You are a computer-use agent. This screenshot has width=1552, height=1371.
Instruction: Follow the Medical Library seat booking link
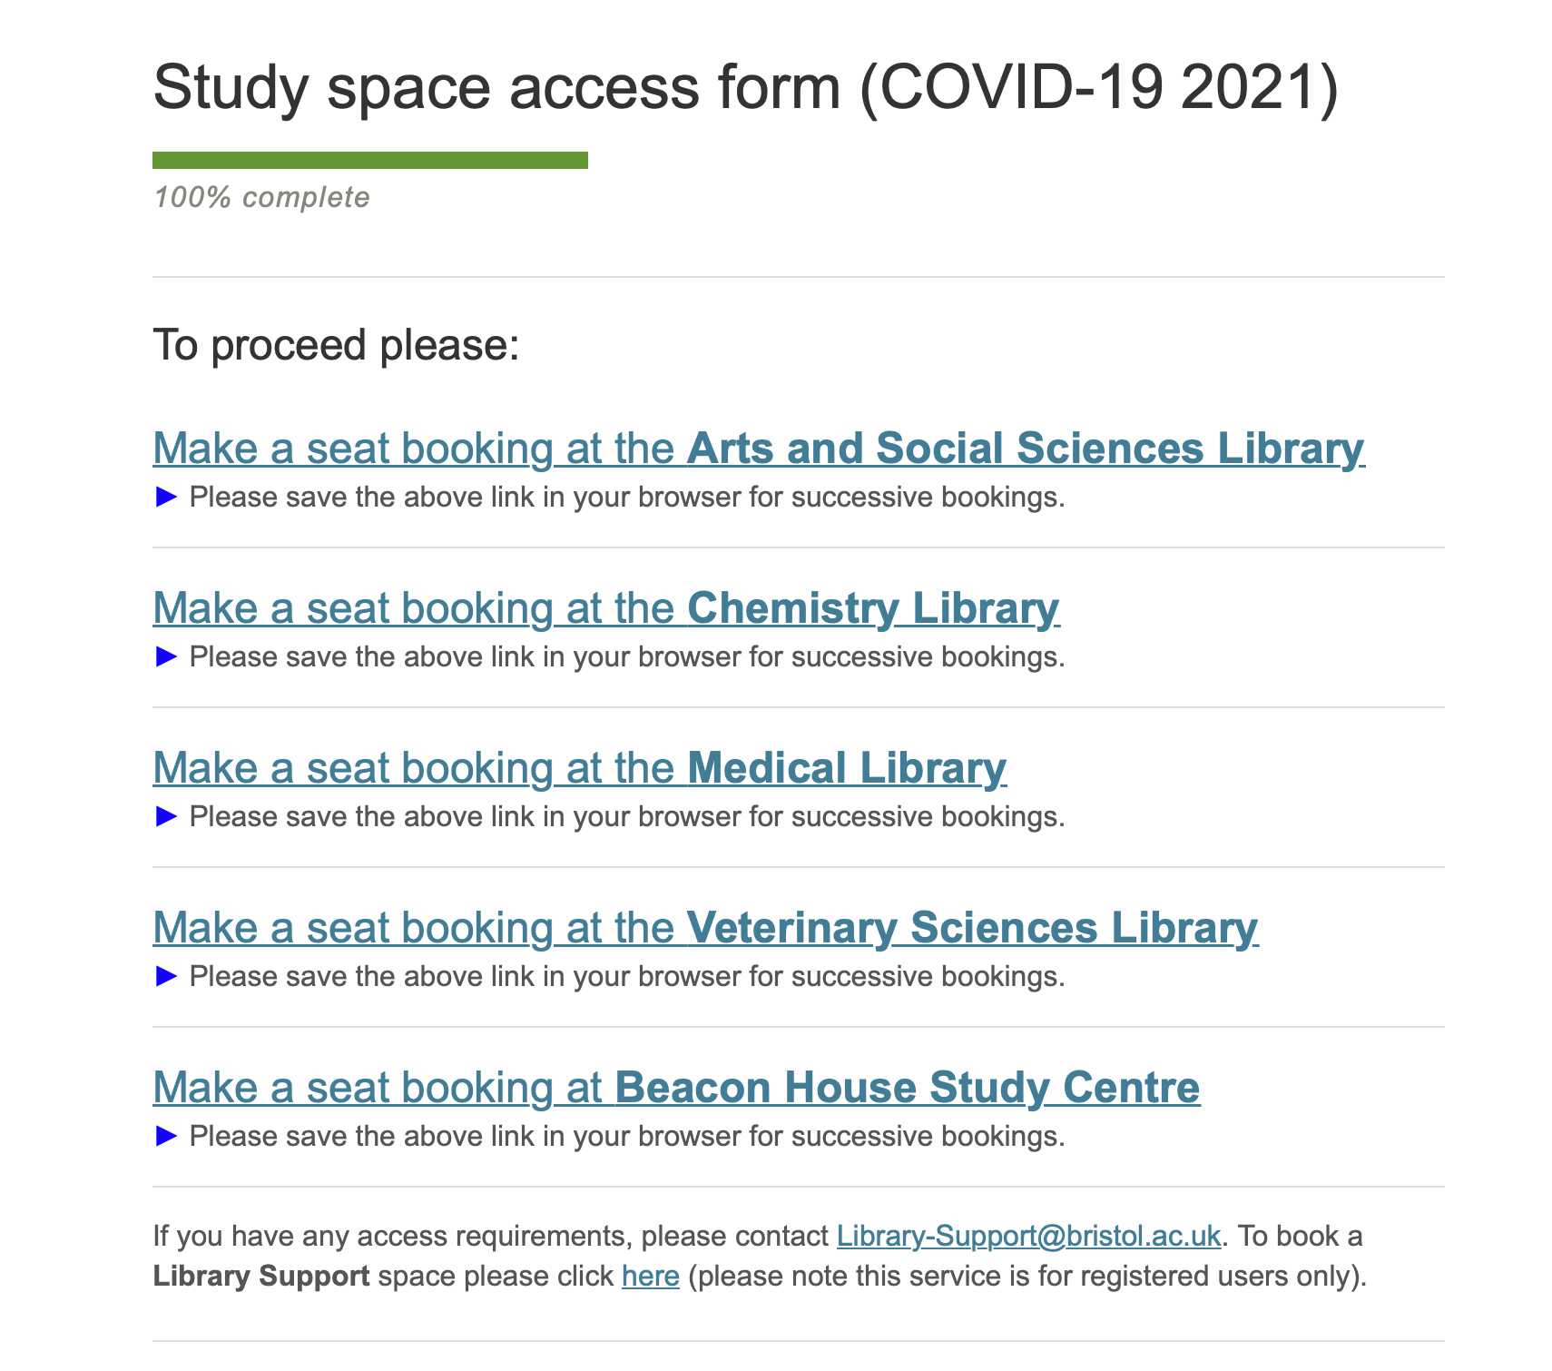pos(579,768)
